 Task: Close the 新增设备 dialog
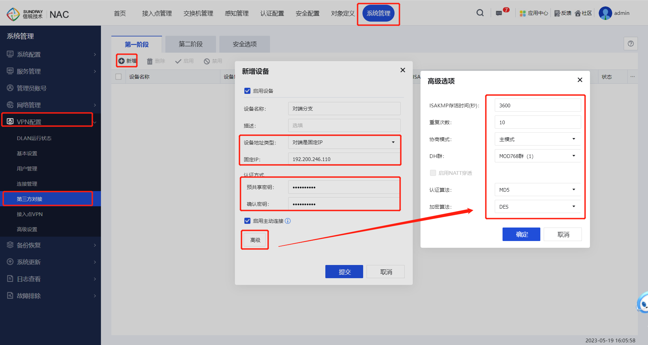coord(403,70)
